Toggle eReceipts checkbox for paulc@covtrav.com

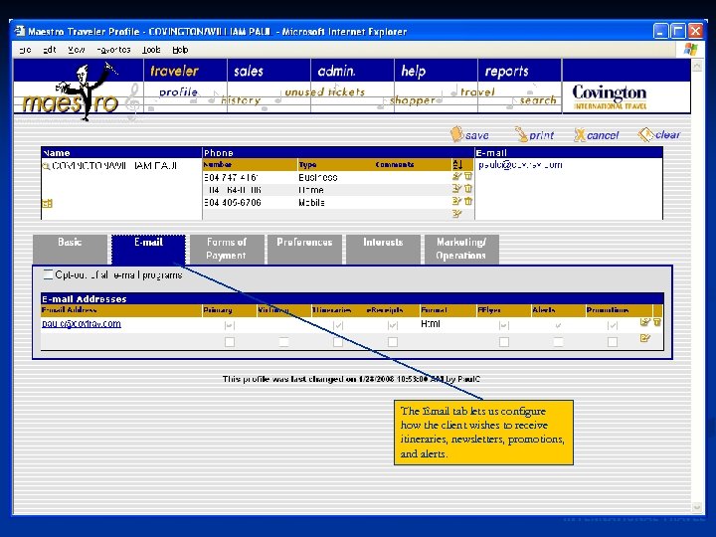pyautogui.click(x=392, y=325)
